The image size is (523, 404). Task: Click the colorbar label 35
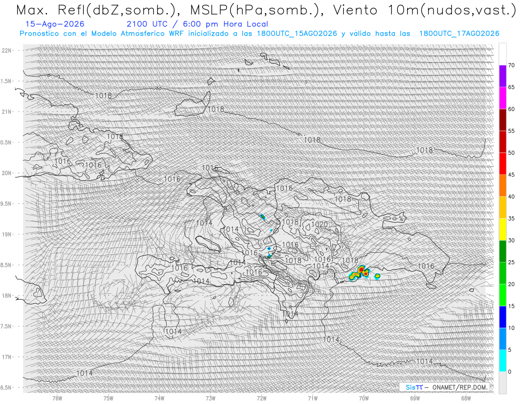coord(511,218)
